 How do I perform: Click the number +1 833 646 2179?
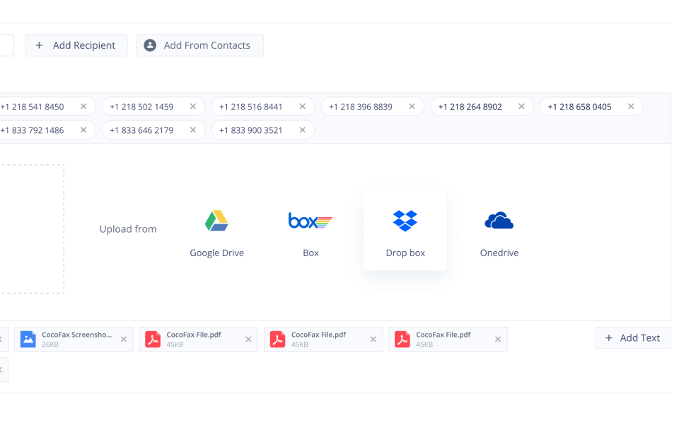pyautogui.click(x=141, y=130)
